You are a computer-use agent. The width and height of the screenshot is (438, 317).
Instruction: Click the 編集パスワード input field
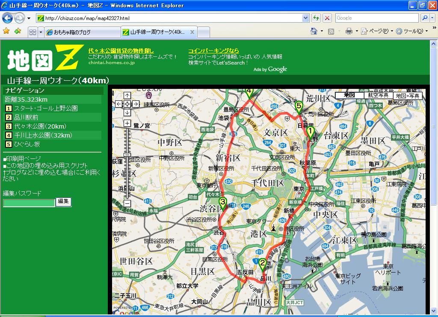pos(29,203)
